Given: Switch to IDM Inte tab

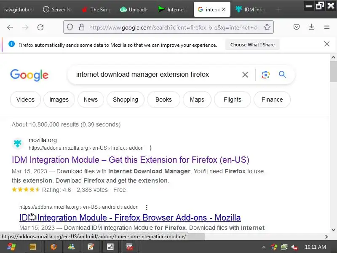Looking at the screenshot, I should (251, 10).
